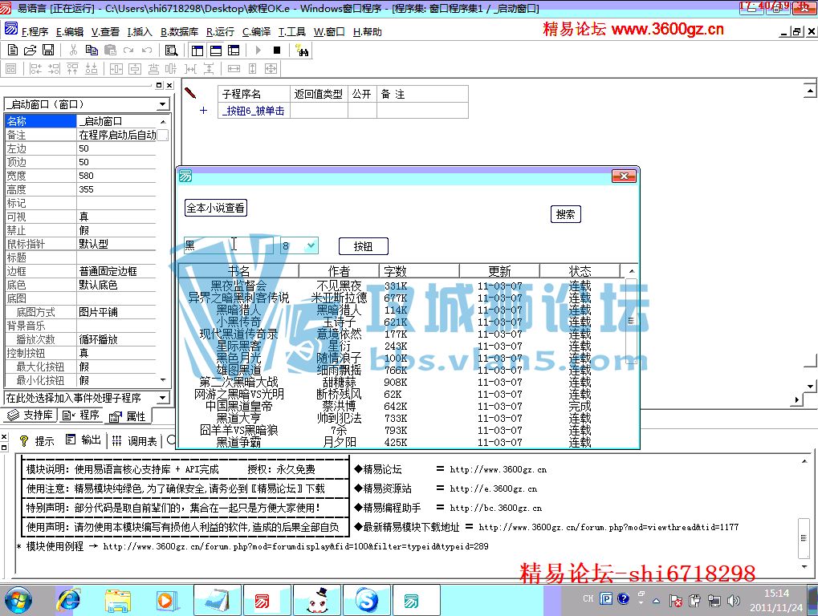Click the 搜索 button in the dialog

[565, 214]
